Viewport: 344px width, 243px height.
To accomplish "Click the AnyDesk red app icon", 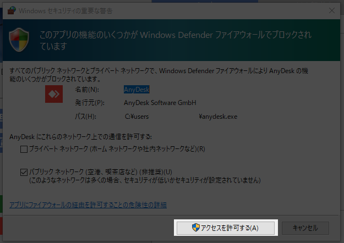I will pyautogui.click(x=54, y=94).
